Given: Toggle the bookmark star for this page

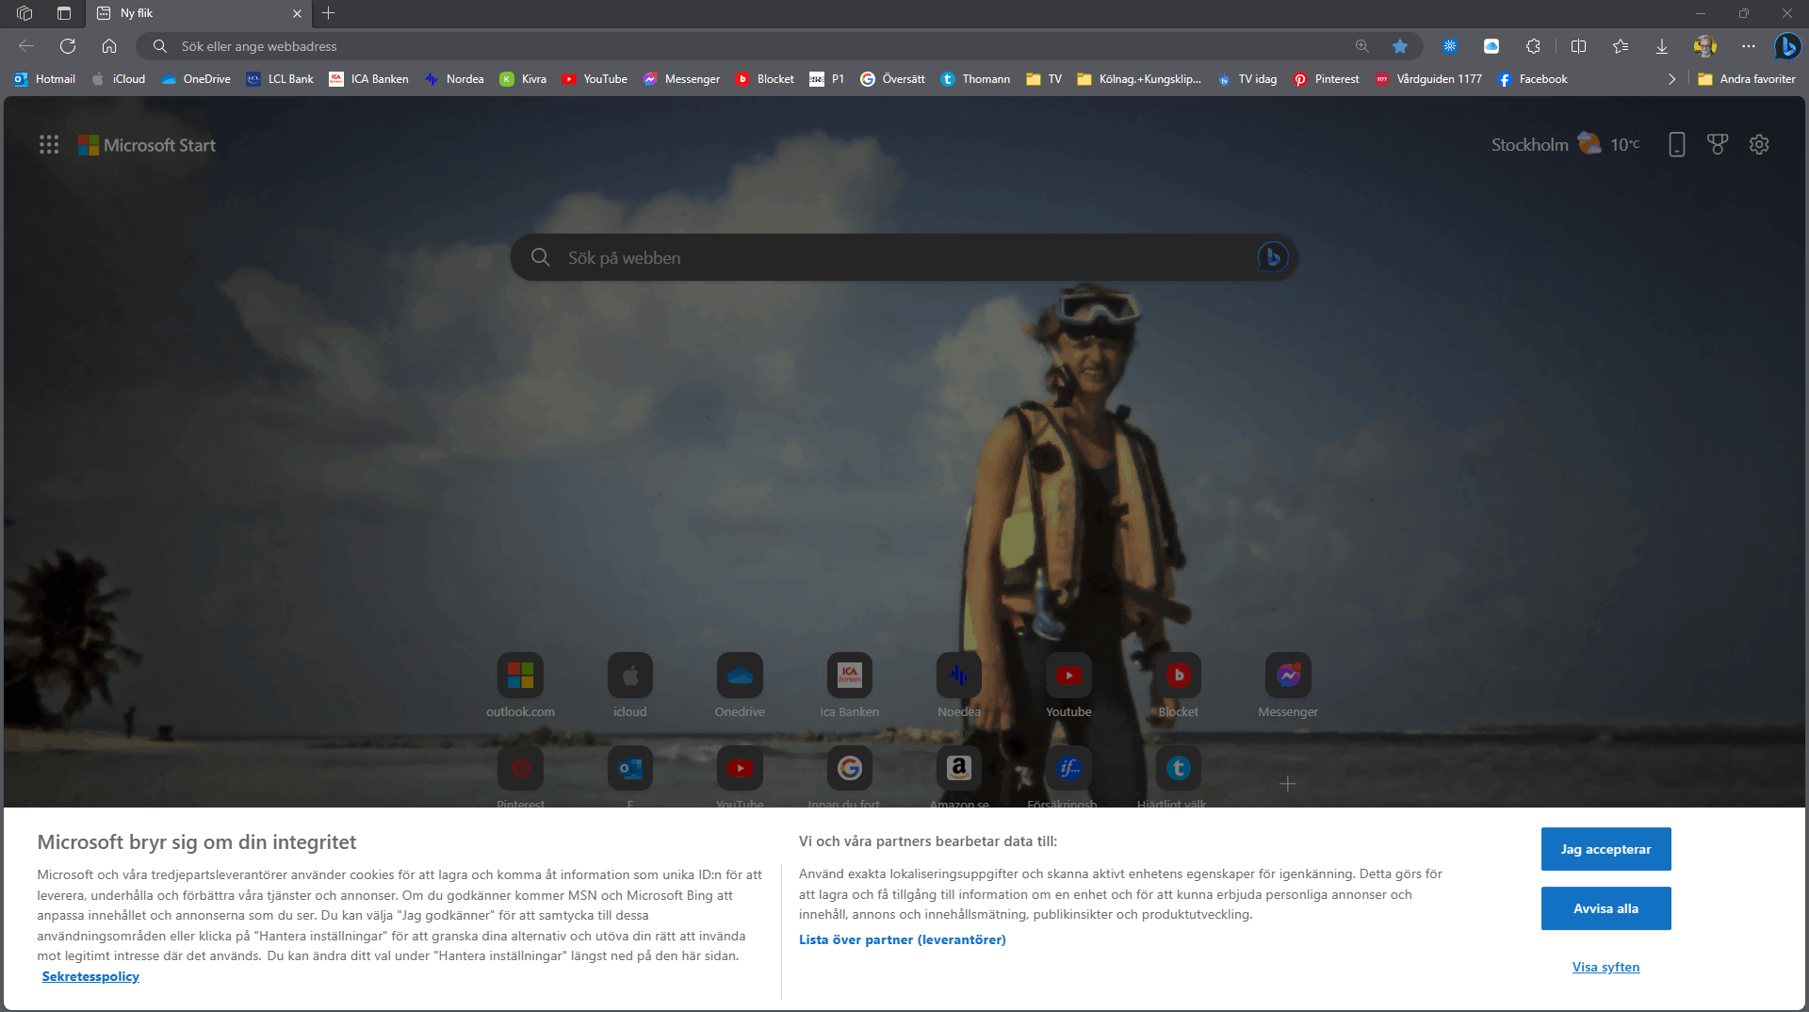Looking at the screenshot, I should click(x=1400, y=46).
